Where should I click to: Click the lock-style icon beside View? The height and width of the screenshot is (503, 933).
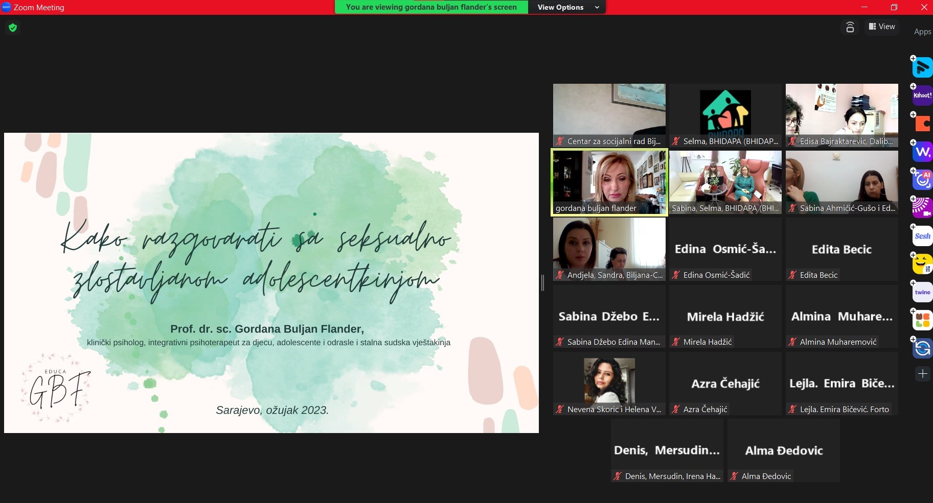point(850,27)
